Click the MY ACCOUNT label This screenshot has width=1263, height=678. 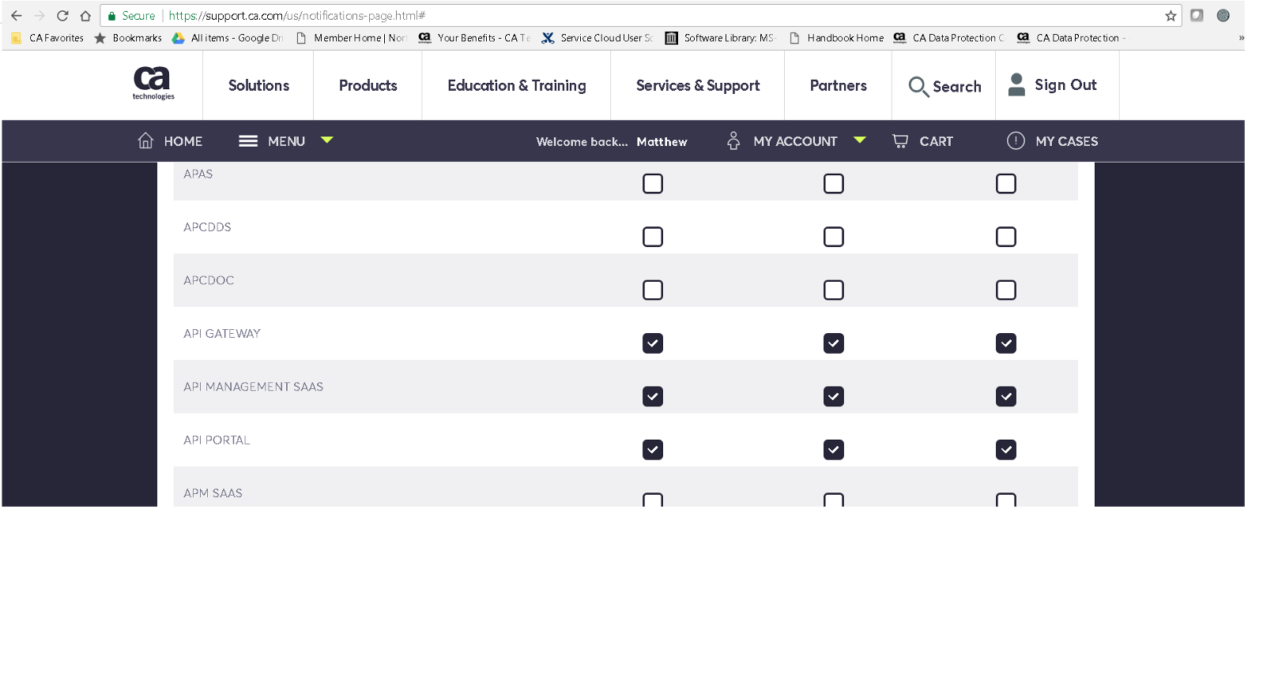(795, 141)
